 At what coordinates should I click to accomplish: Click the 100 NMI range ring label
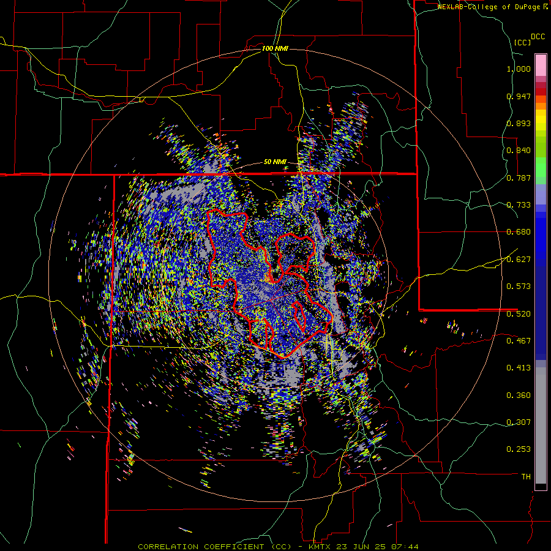click(275, 48)
